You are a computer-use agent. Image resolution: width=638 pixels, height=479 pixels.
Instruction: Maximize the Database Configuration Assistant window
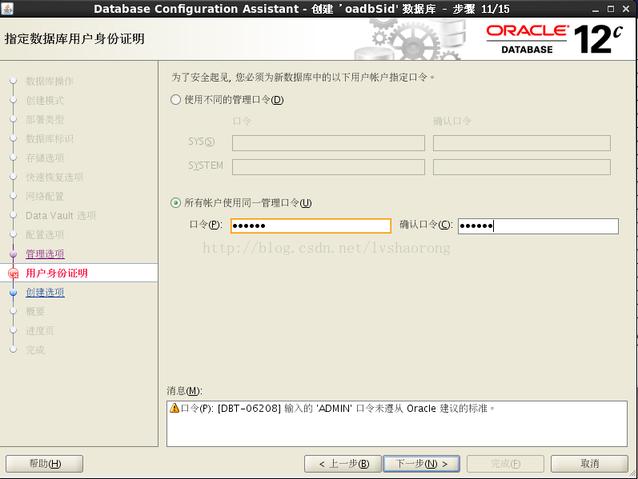pos(611,9)
